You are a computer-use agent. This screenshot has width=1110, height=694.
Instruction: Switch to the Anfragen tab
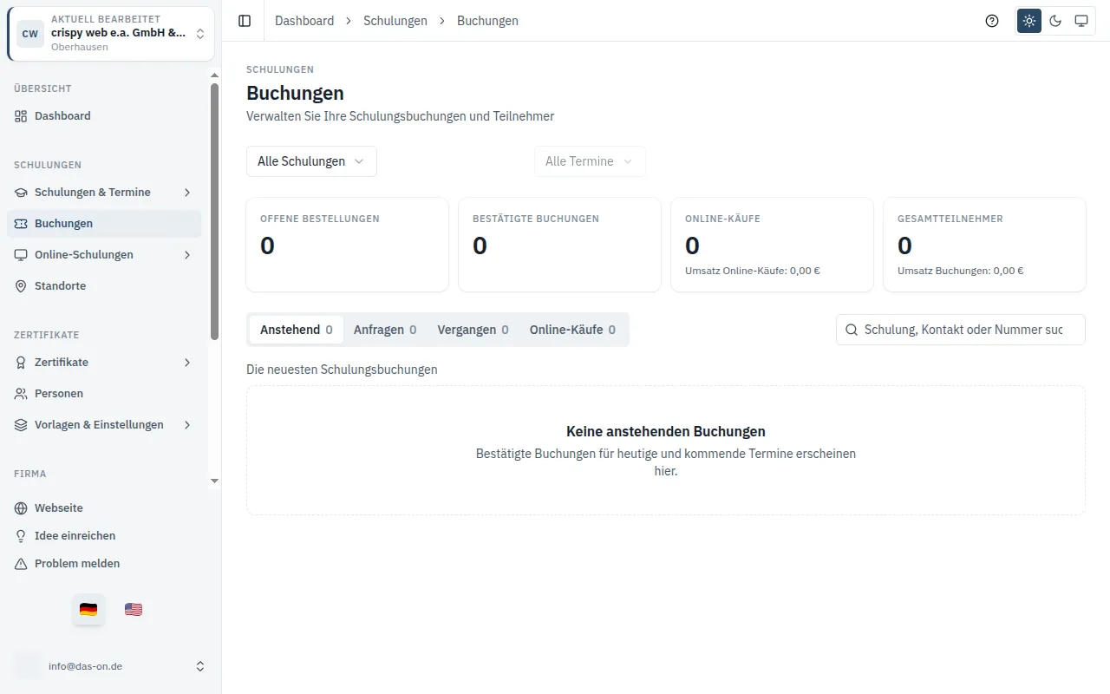[x=385, y=330]
